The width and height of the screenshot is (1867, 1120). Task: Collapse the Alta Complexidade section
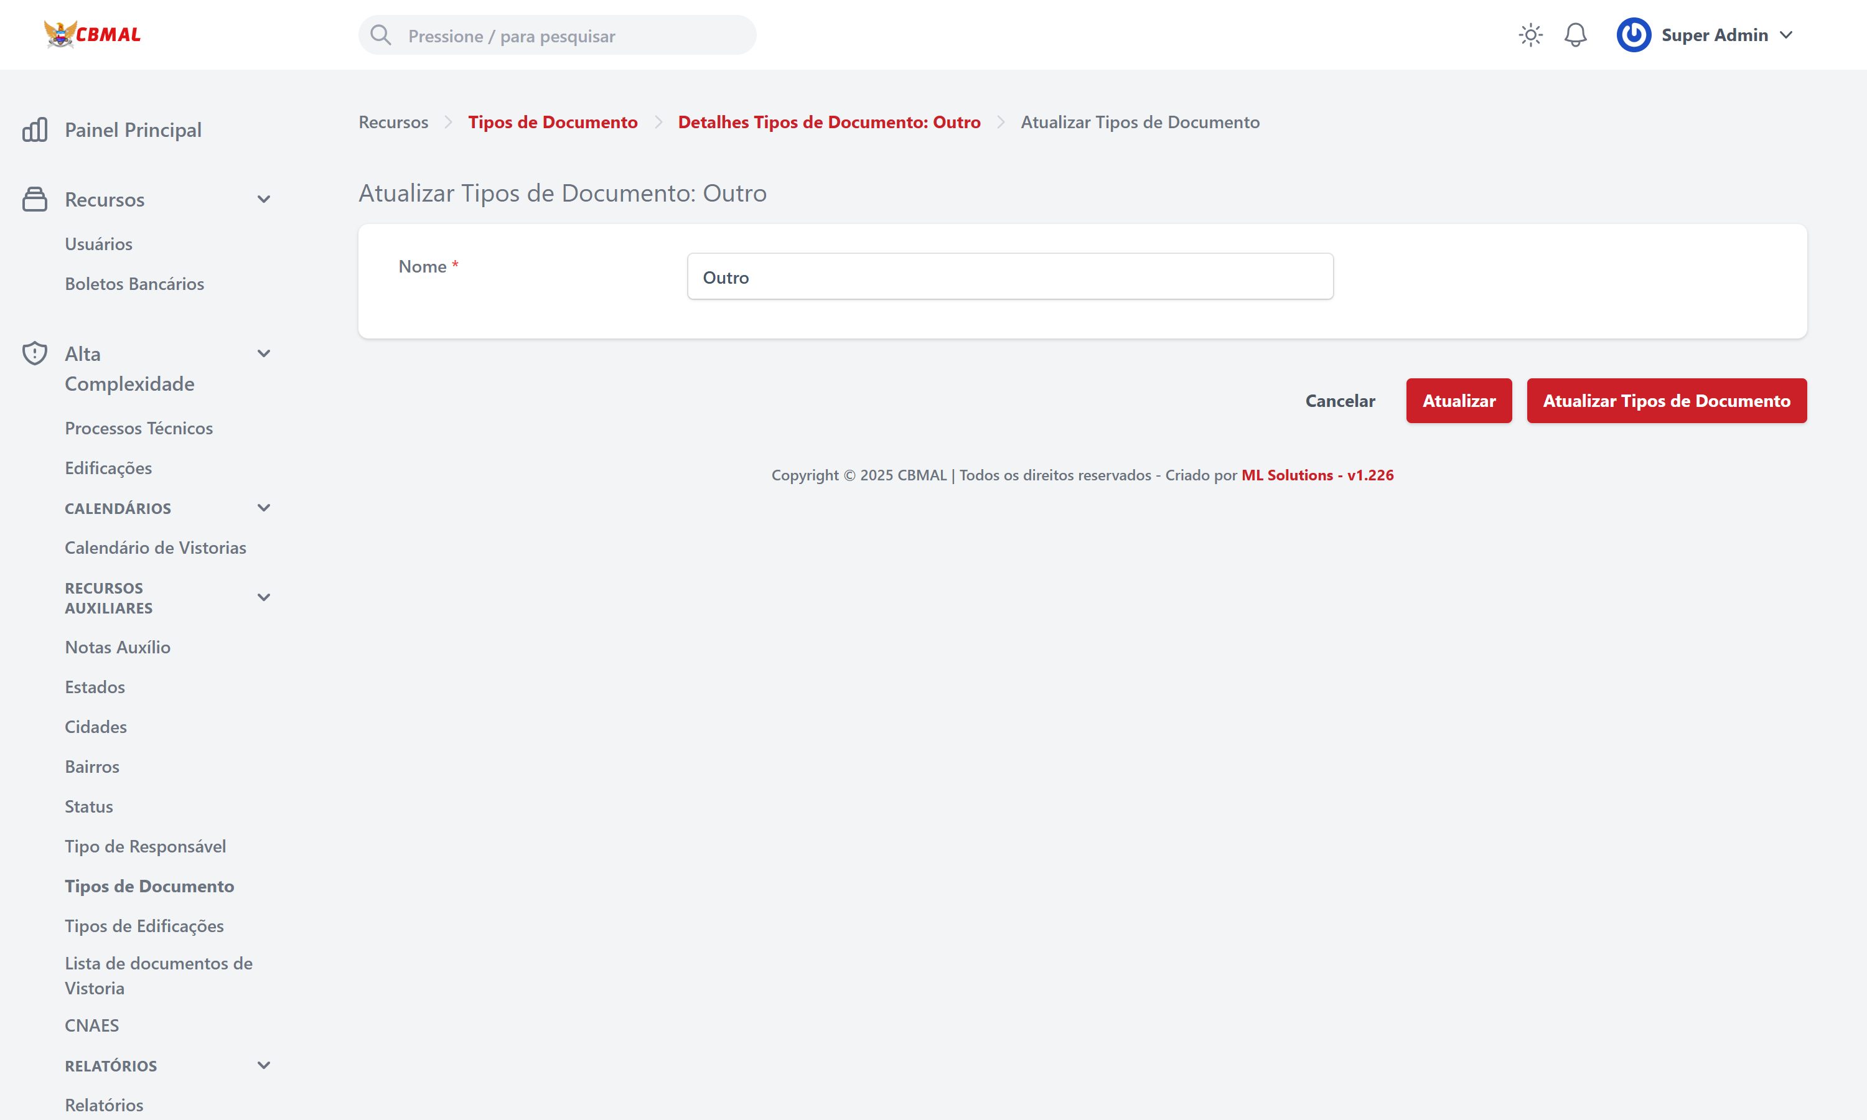(x=263, y=353)
